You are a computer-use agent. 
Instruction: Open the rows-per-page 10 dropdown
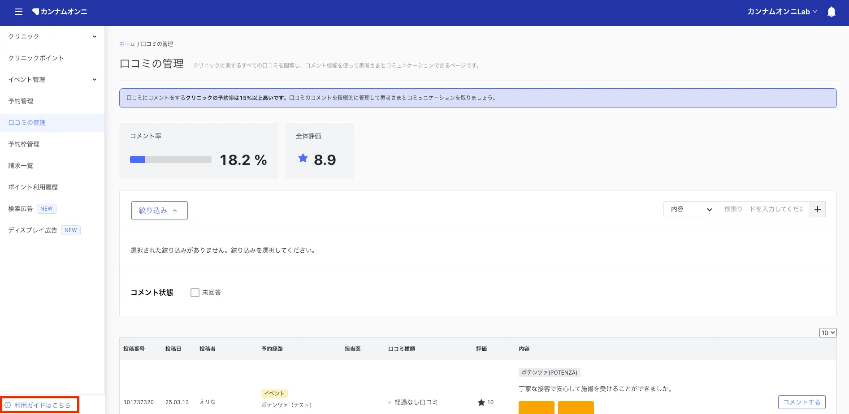(828, 333)
